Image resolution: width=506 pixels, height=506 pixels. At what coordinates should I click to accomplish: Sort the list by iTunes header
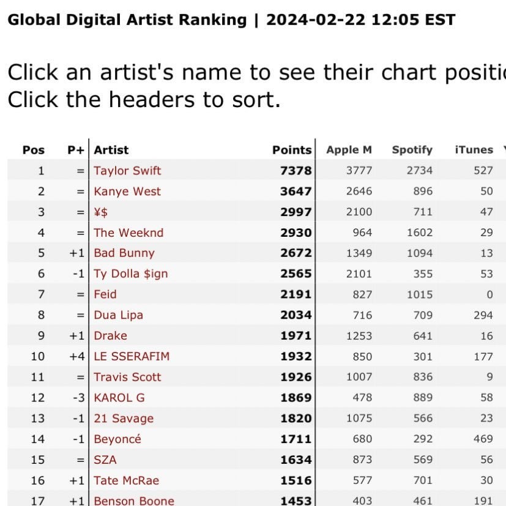pos(474,150)
